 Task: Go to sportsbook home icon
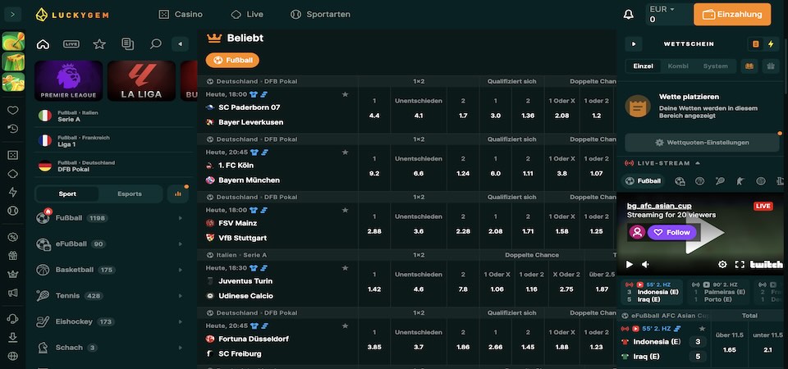pyautogui.click(x=44, y=44)
